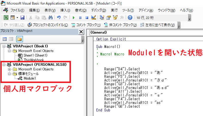Screen dimensions: 203x116
Task: Collapse the 標準モジュール folder
Action: (x=9, y=74)
